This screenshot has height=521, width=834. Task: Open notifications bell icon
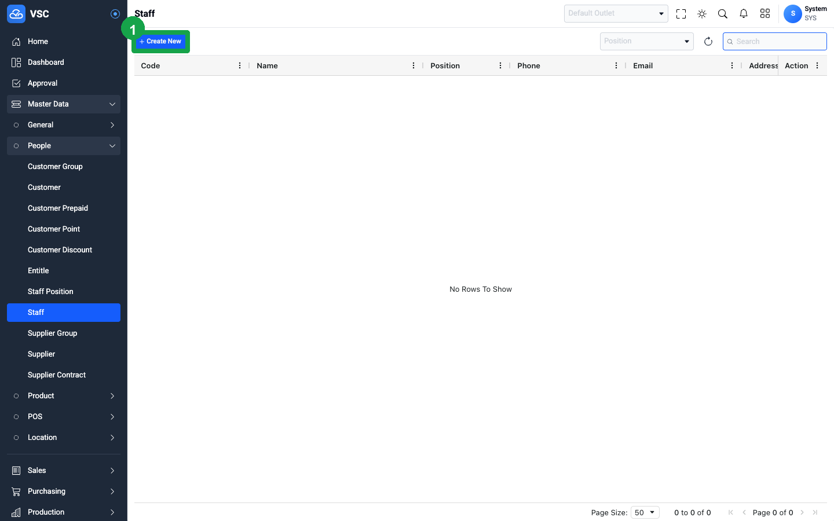[x=744, y=14]
